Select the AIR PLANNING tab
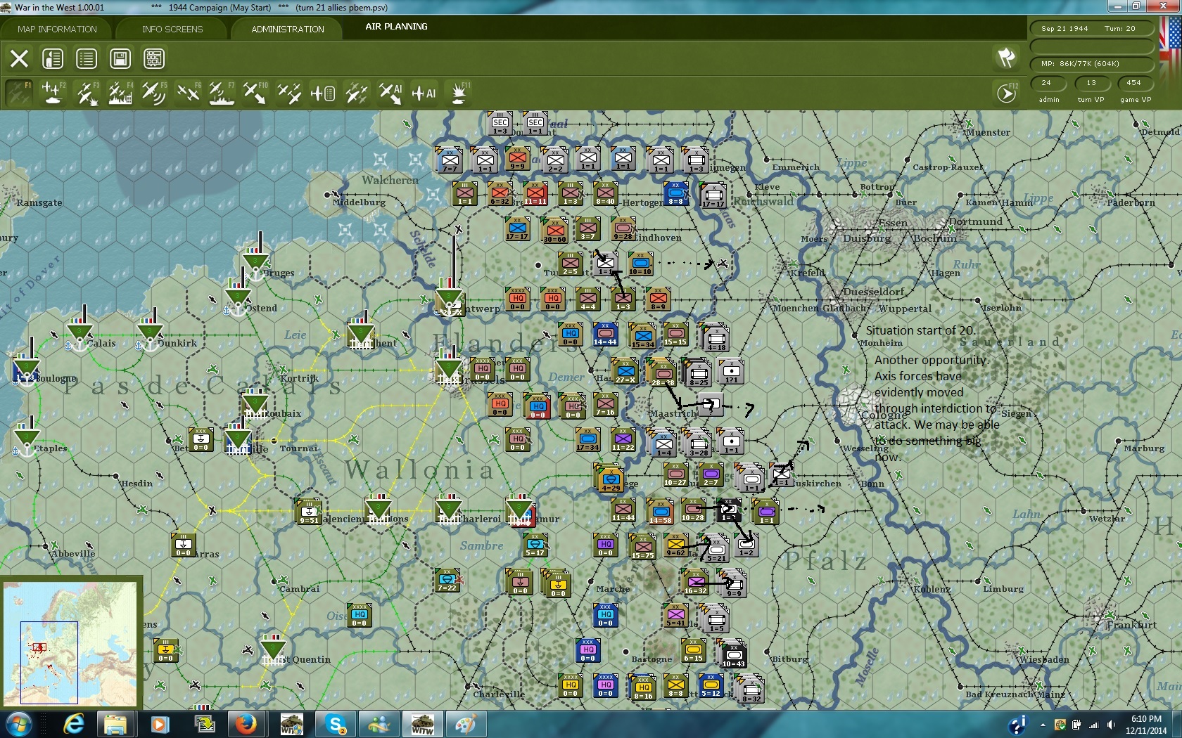Screen dimensions: 1182x738 point(396,27)
